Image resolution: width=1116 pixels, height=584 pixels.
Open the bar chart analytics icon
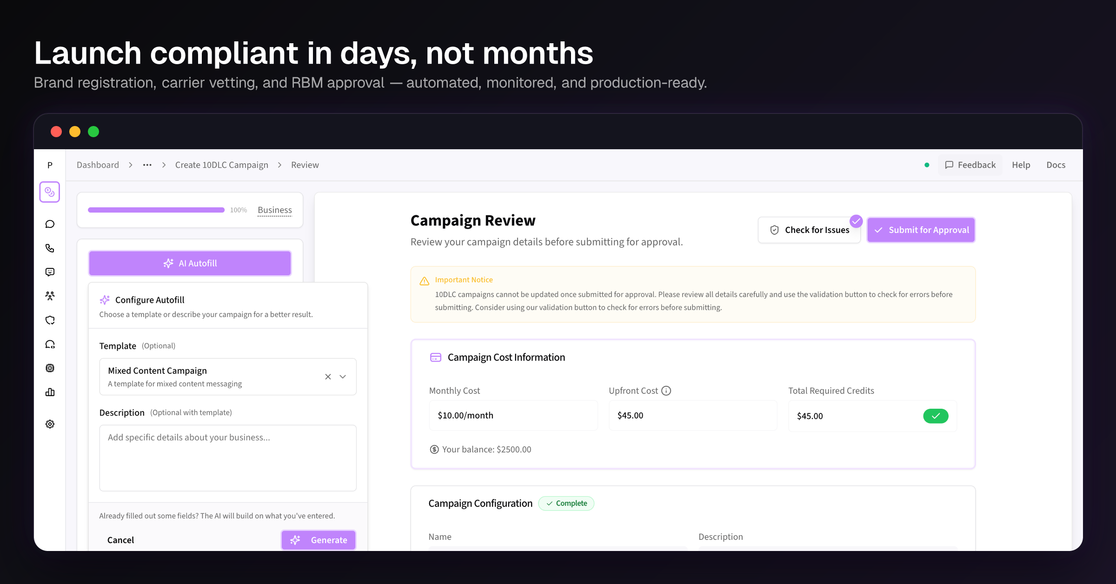click(x=50, y=392)
